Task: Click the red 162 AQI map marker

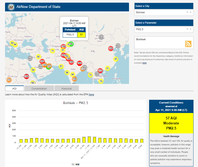Action: point(80,63)
